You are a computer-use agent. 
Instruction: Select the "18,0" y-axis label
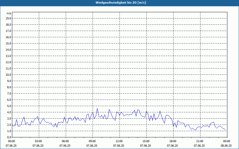pos(8,25)
